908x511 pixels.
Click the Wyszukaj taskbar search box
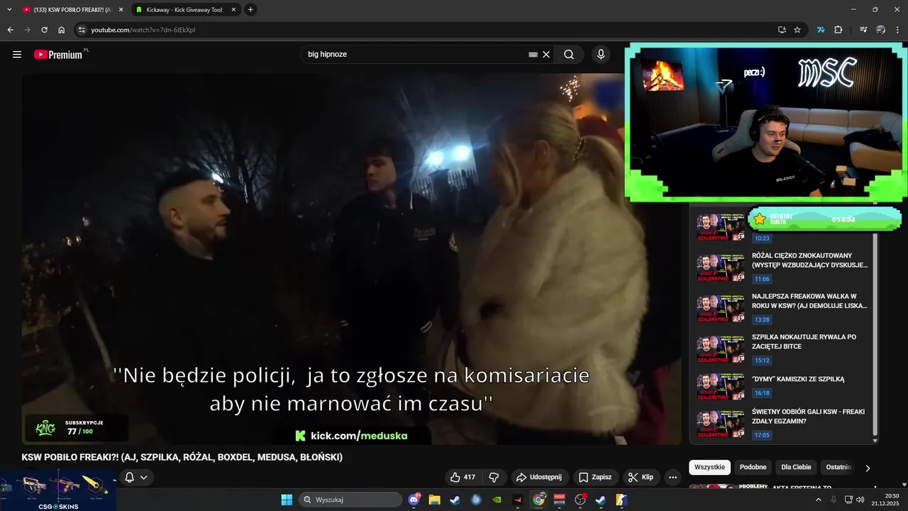pyautogui.click(x=350, y=500)
